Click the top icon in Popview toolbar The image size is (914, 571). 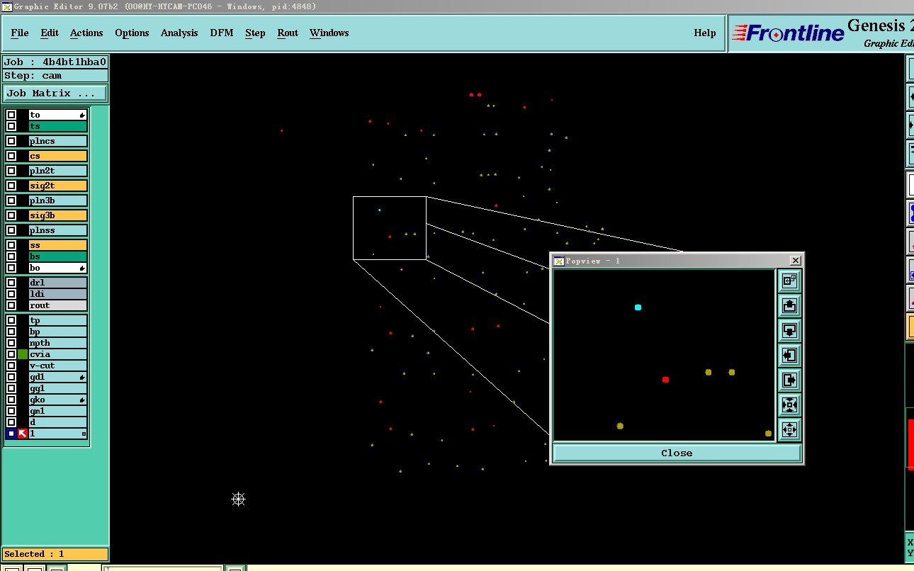pos(789,281)
